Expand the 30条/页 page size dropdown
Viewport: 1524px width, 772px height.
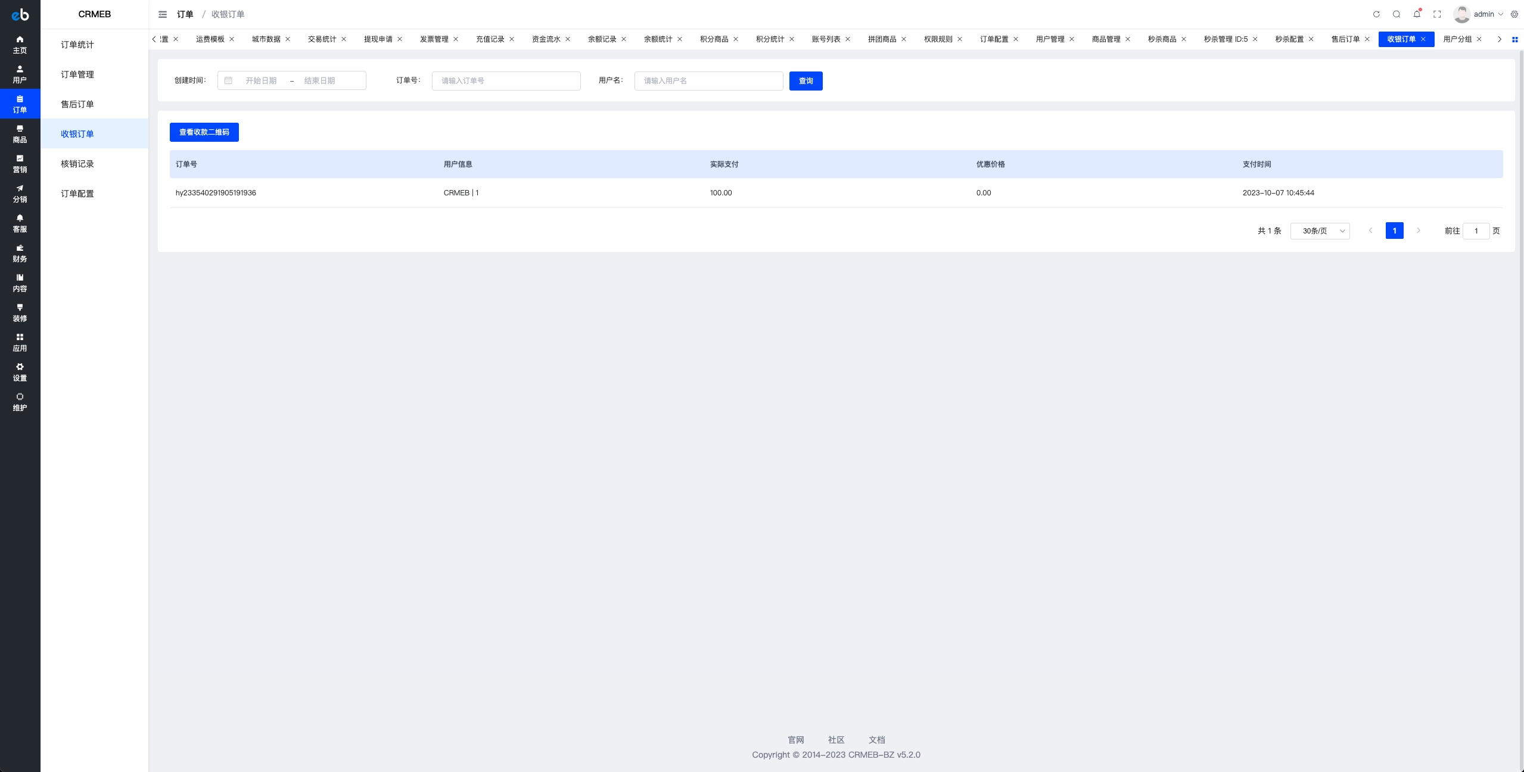(x=1320, y=231)
